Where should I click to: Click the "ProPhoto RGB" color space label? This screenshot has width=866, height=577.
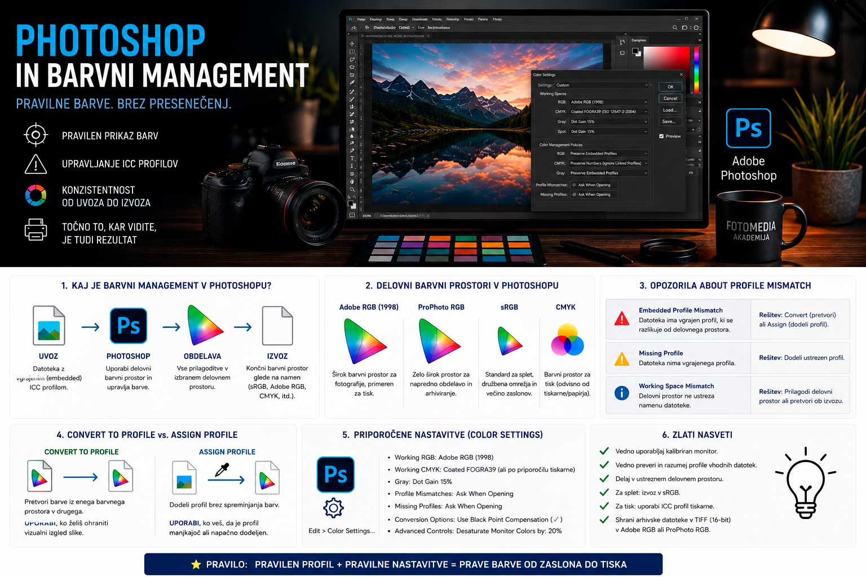[441, 307]
